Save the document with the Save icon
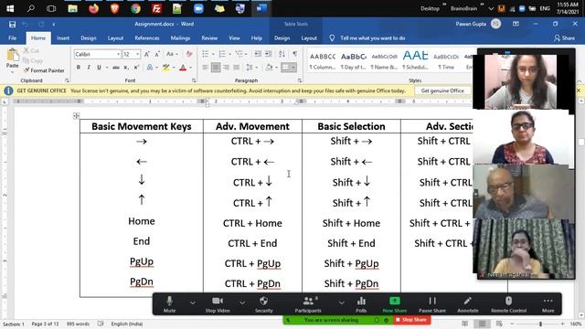 pos(12,25)
